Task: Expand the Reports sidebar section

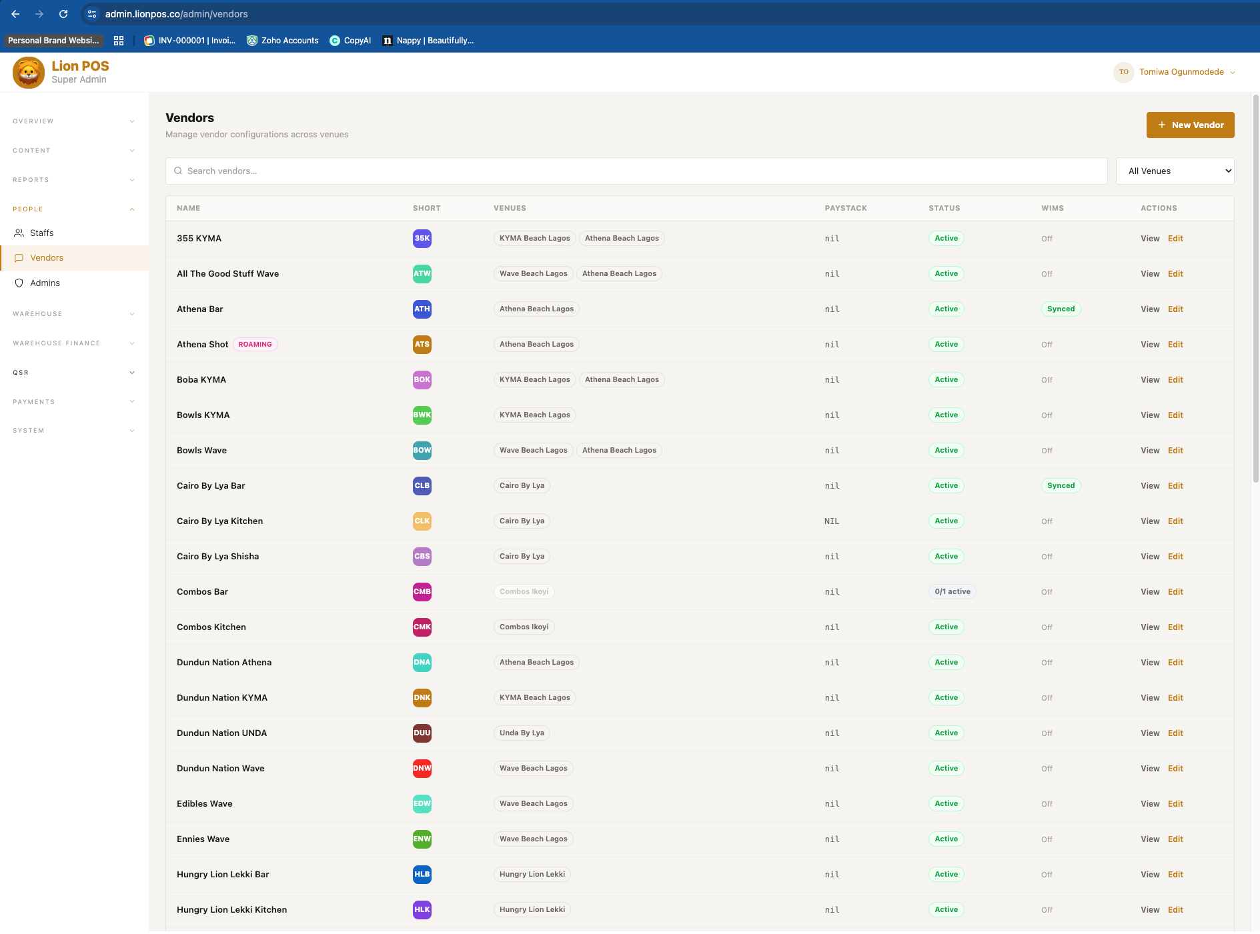Action: click(74, 180)
